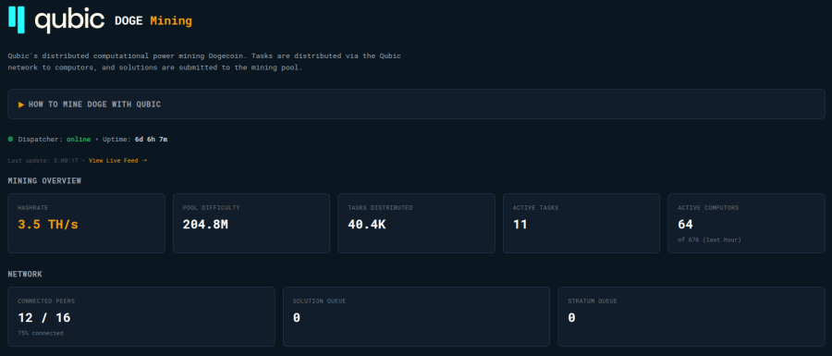This screenshot has height=356, width=832.
Task: Click the Pool Difficulty 204.8M value
Action: tap(205, 225)
